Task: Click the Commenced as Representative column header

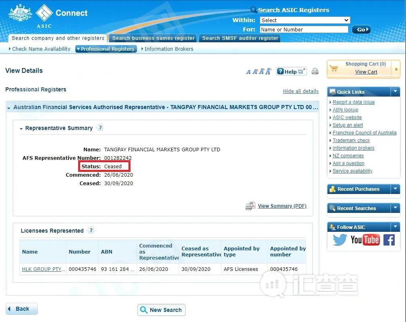Action: click(x=158, y=252)
